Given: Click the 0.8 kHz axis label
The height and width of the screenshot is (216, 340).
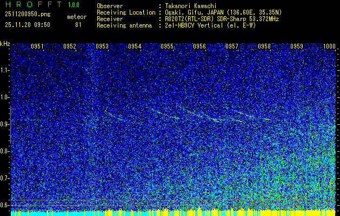Looking at the screenshot, I should coord(4,151).
